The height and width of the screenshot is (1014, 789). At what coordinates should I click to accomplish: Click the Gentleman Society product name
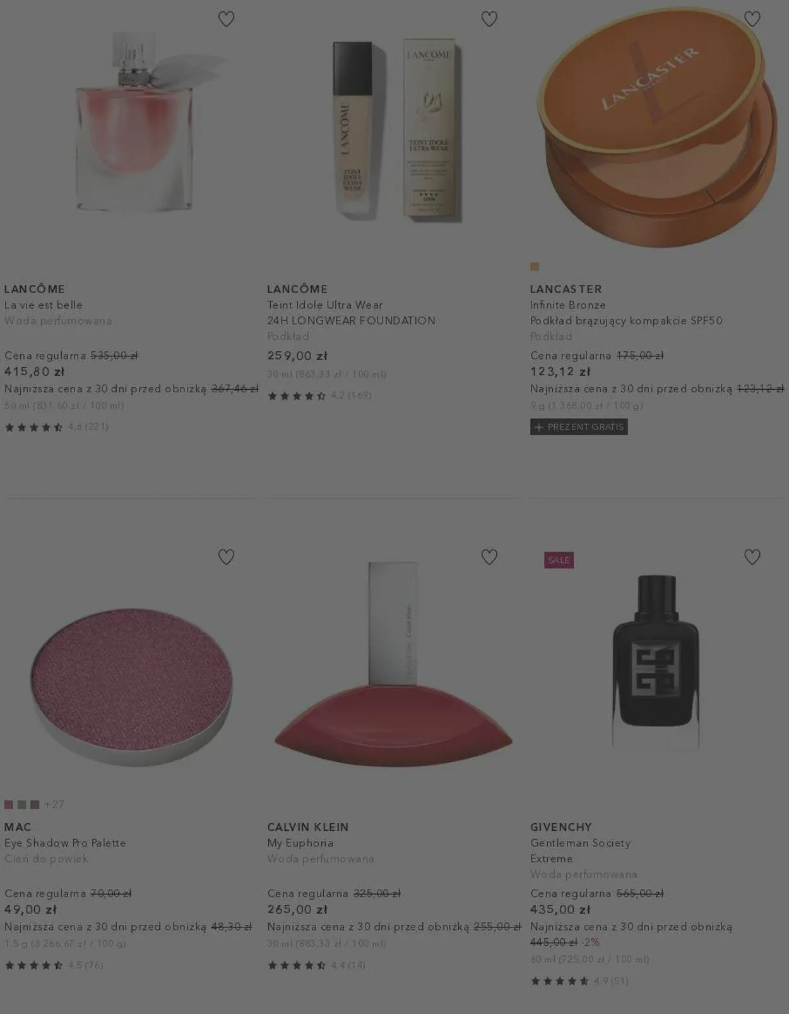pos(580,843)
